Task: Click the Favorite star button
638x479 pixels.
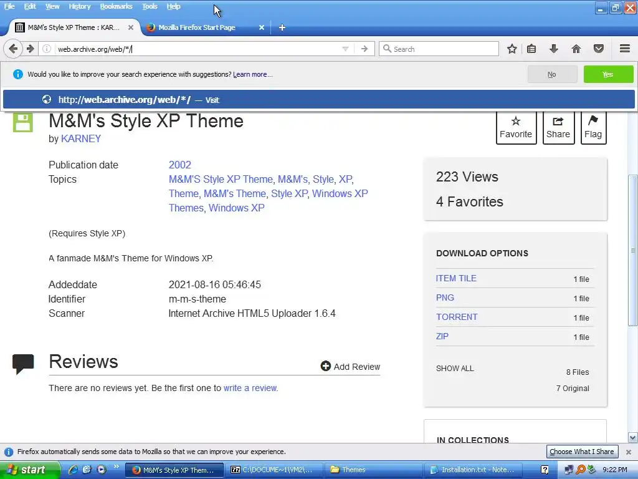Action: pos(516,128)
